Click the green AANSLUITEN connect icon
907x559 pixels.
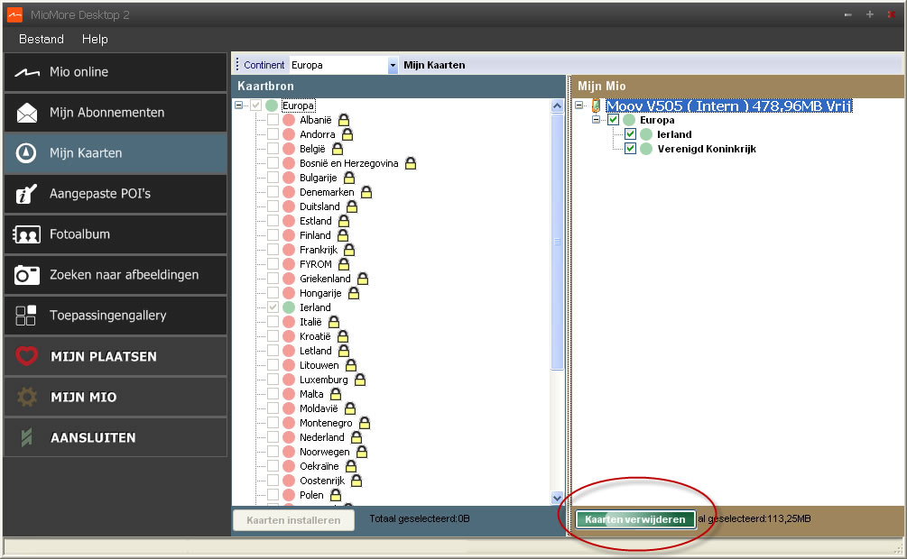tap(26, 437)
